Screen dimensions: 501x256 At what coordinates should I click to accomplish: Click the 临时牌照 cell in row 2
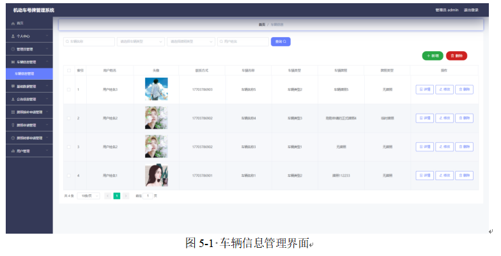[x=387, y=118]
